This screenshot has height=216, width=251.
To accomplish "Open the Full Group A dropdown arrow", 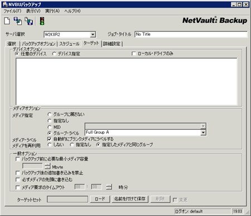I will click(203, 133).
